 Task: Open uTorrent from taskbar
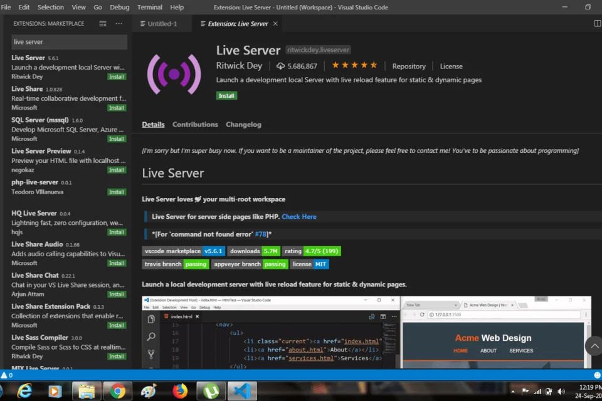(x=211, y=391)
